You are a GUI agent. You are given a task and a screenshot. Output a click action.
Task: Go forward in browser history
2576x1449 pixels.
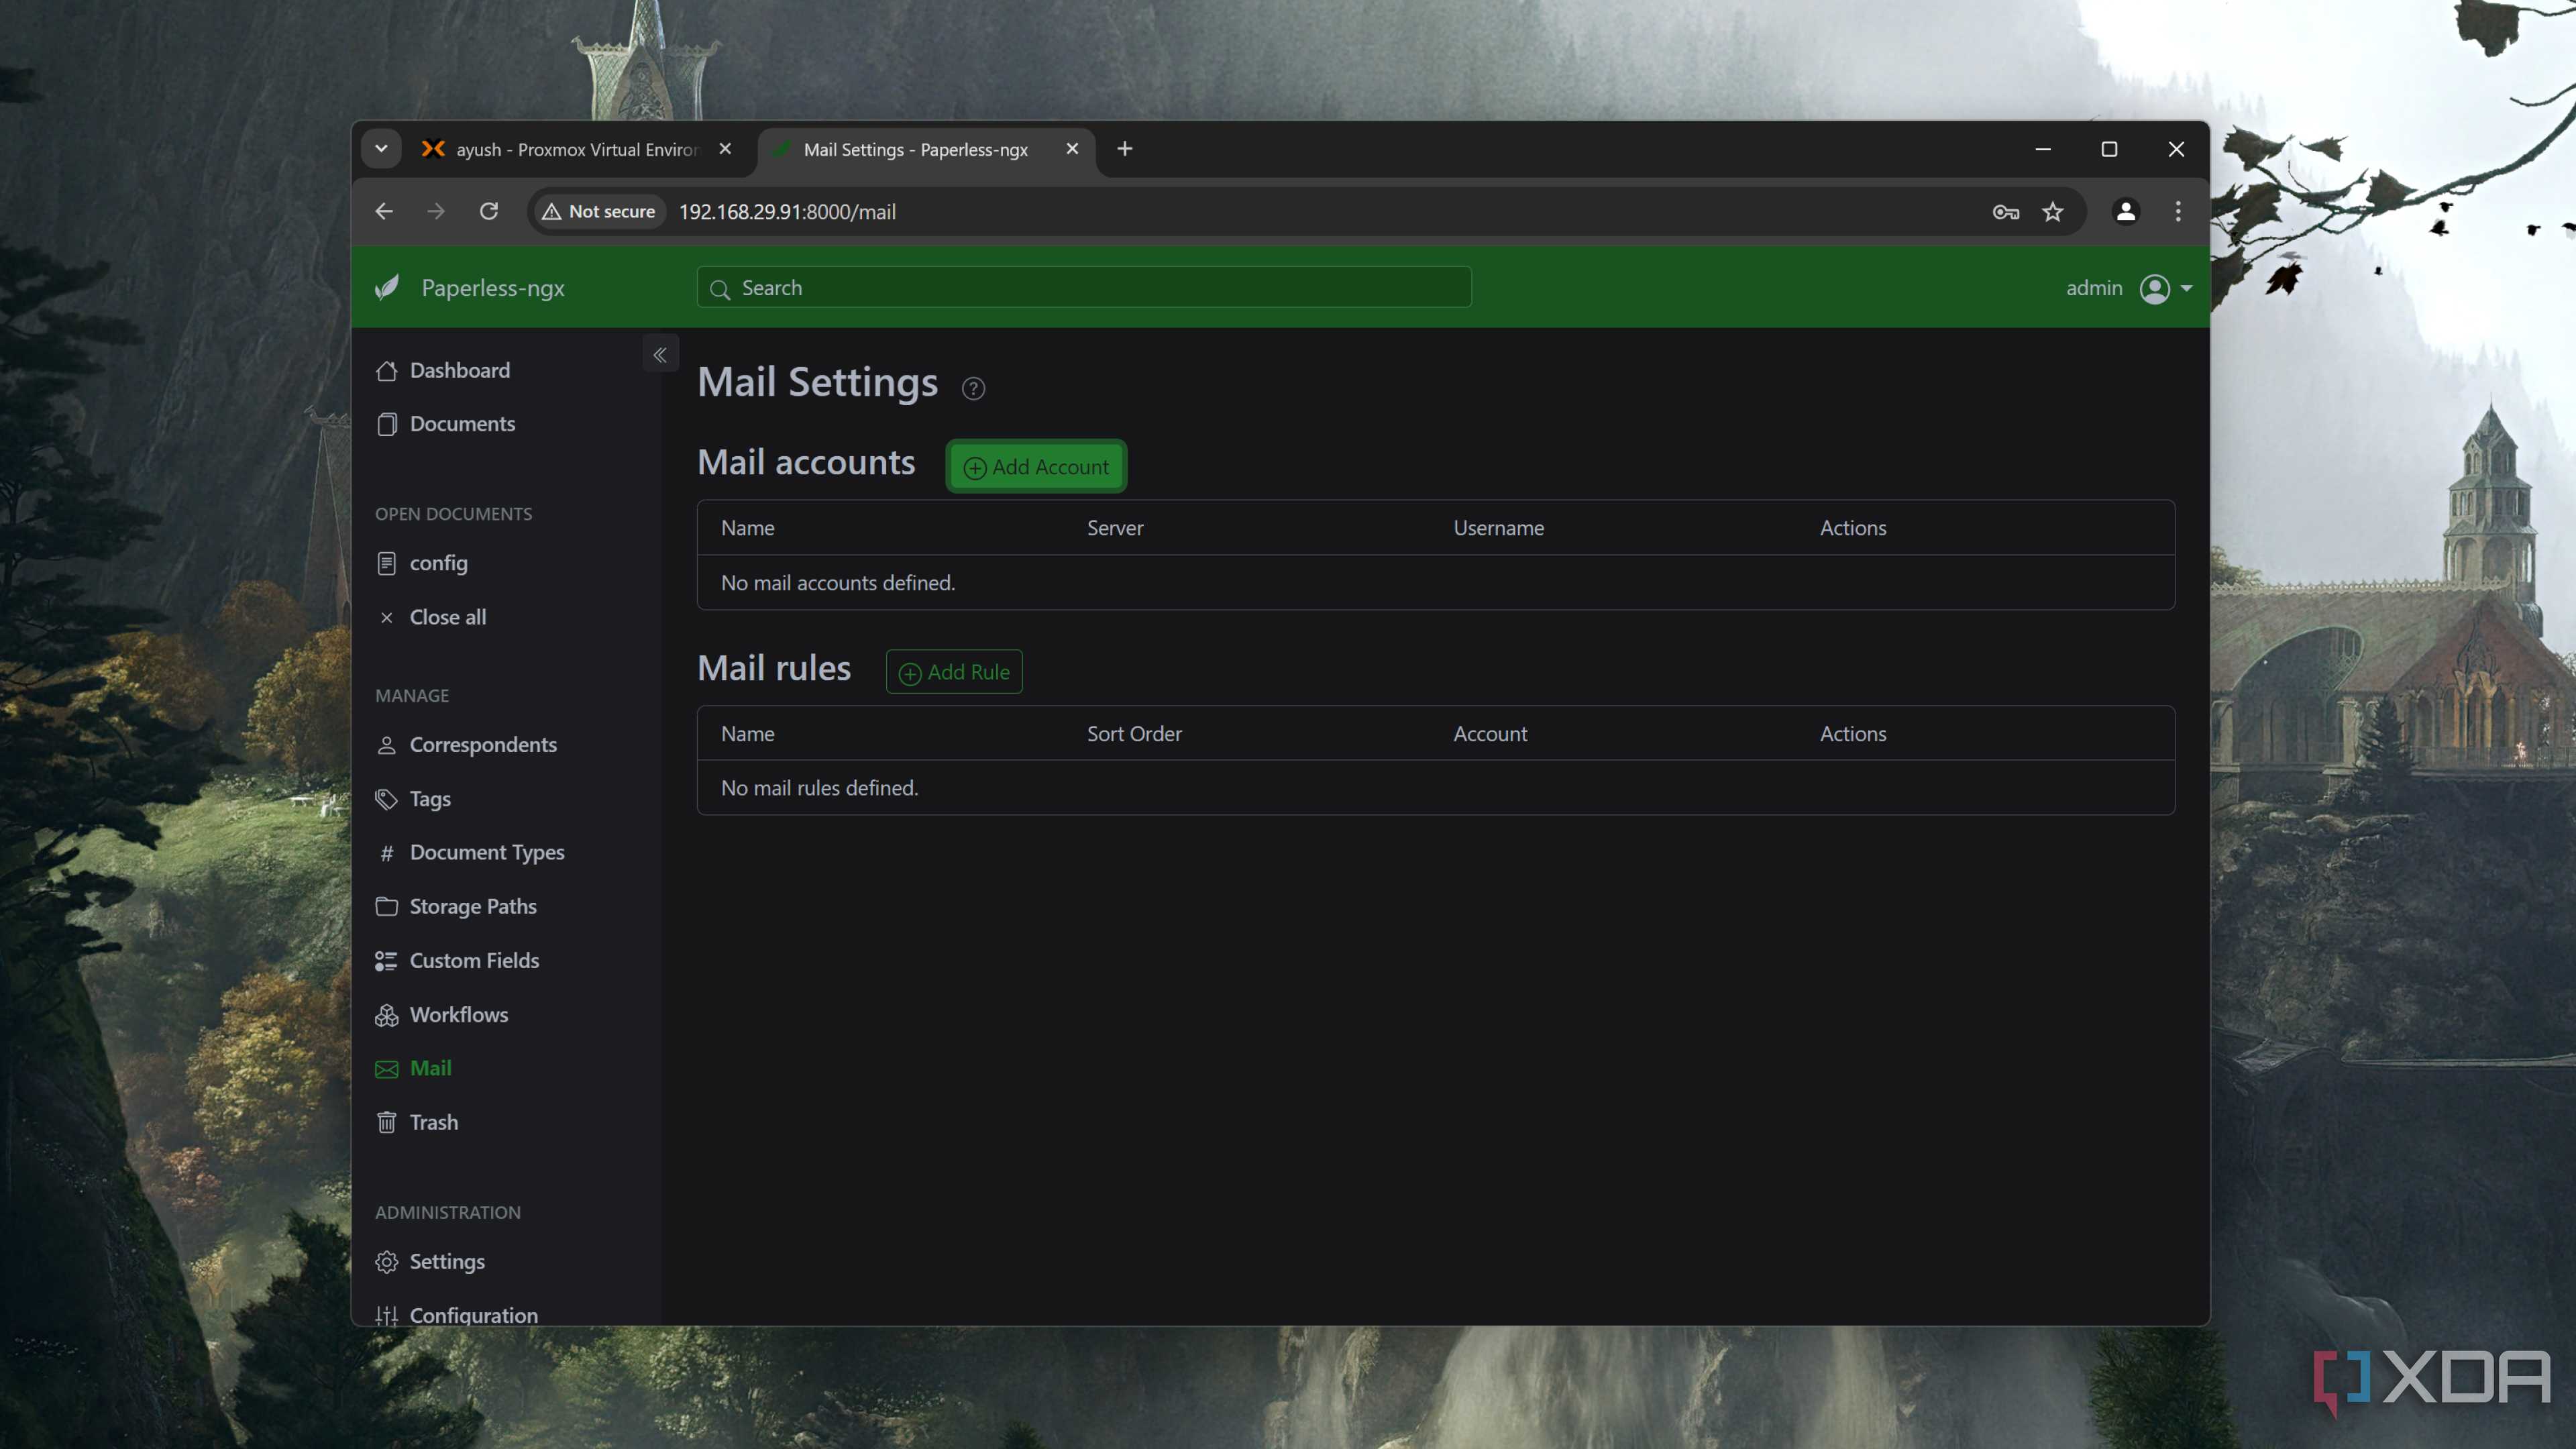(436, 212)
